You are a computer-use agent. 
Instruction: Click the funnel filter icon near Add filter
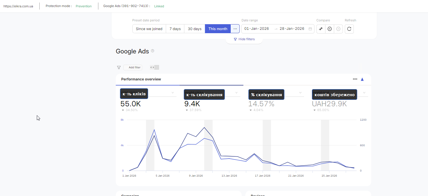pyautogui.click(x=119, y=67)
